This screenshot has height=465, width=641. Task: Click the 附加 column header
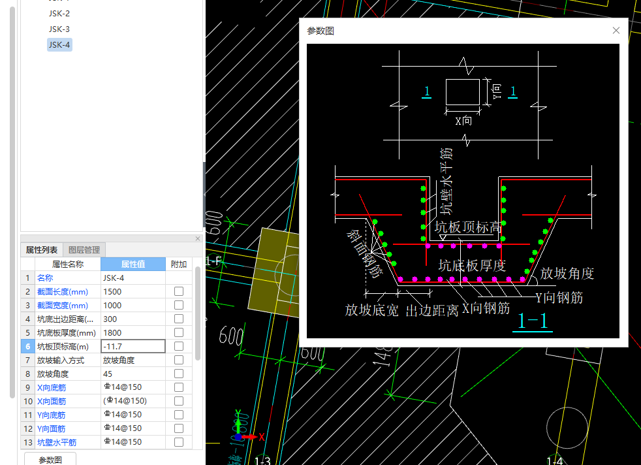pyautogui.click(x=179, y=265)
